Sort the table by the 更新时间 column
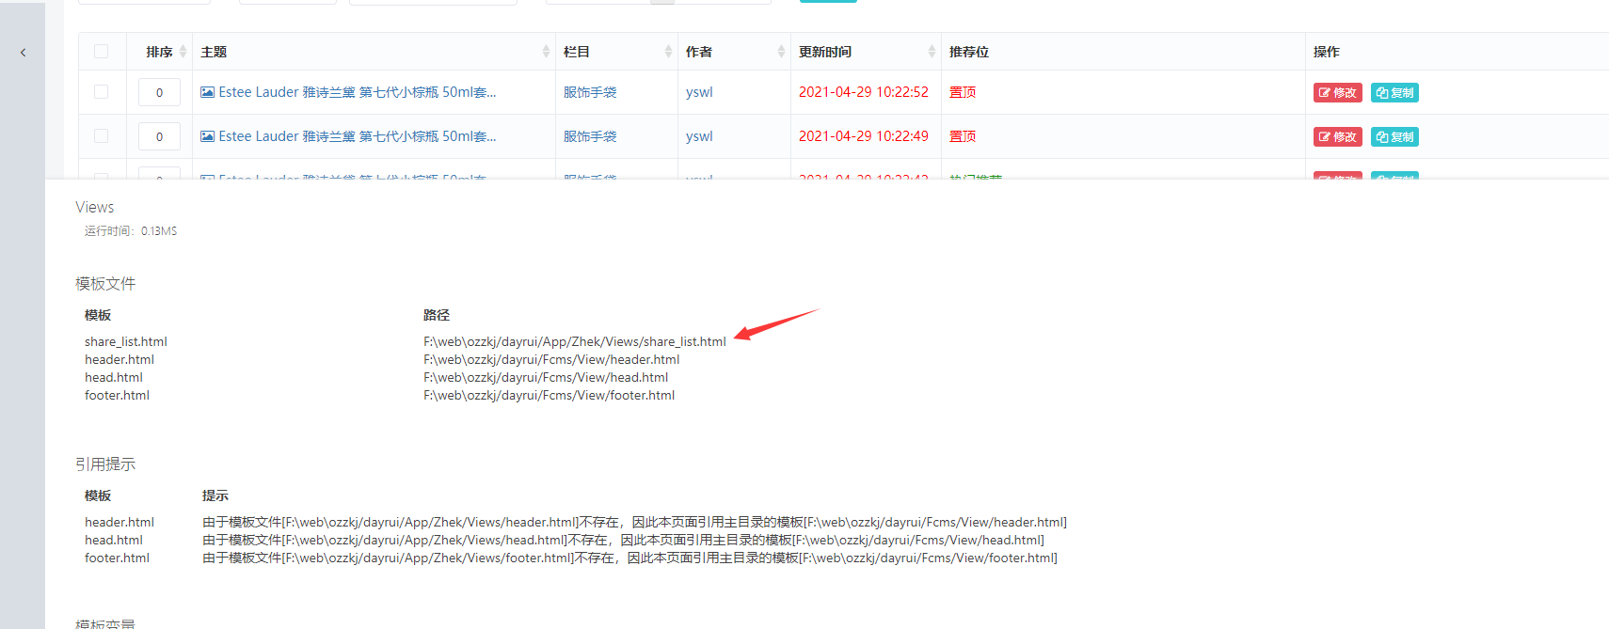The height and width of the screenshot is (629, 1609). 932,52
